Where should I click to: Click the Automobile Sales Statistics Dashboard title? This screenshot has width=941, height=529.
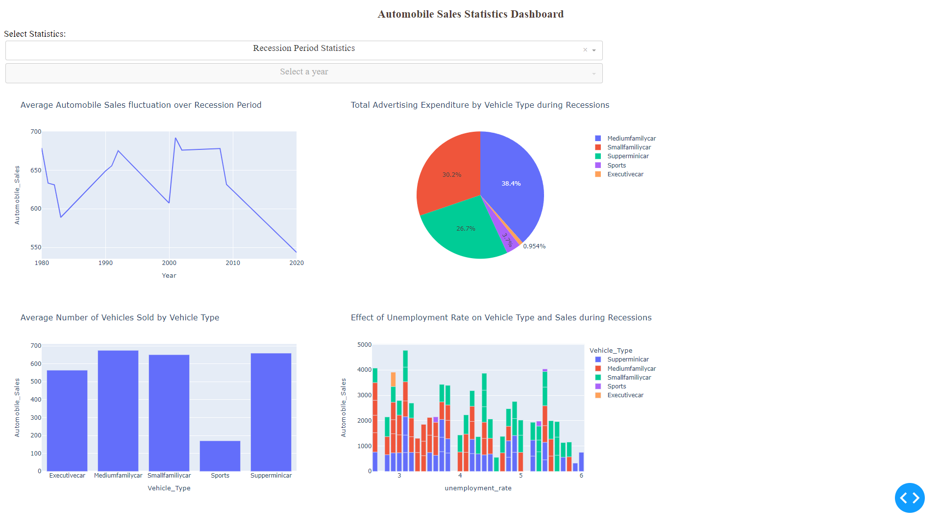(470, 14)
